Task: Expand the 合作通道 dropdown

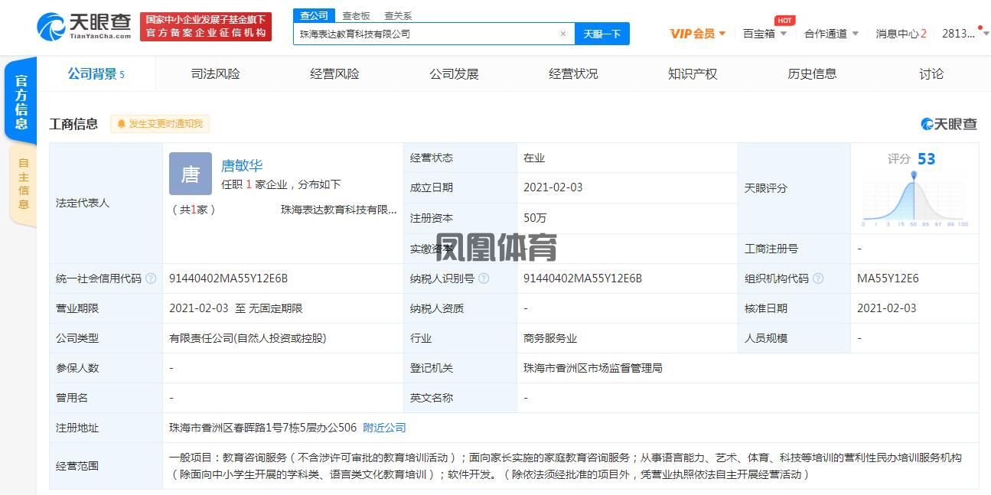Action: (831, 34)
